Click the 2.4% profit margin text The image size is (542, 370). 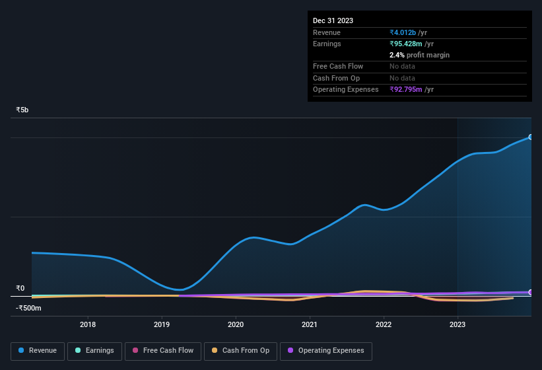pos(419,55)
